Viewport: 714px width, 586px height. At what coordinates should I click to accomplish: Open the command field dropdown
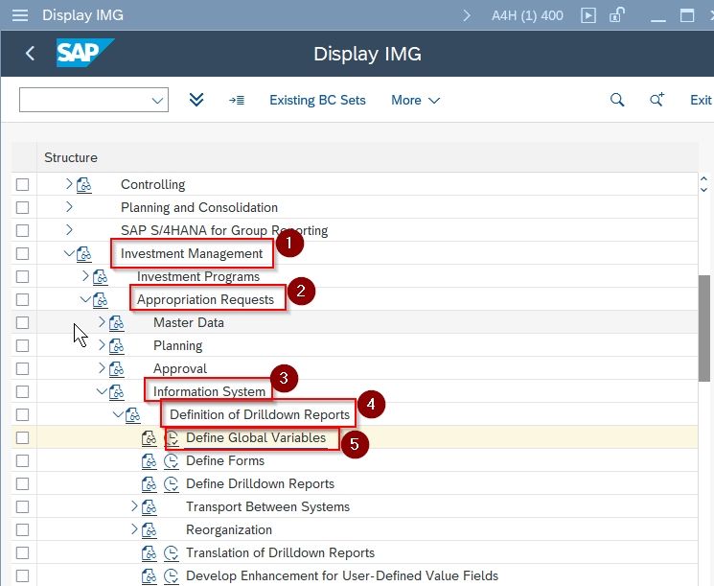[157, 101]
